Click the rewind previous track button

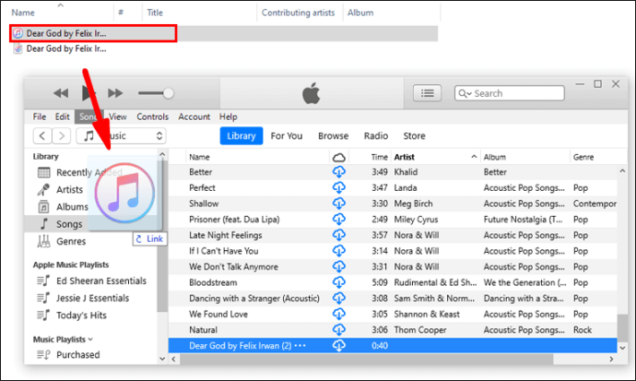(x=61, y=93)
